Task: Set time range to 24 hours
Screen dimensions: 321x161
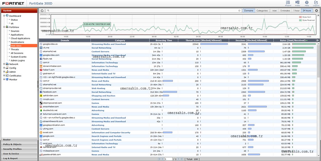Action: tap(307, 11)
